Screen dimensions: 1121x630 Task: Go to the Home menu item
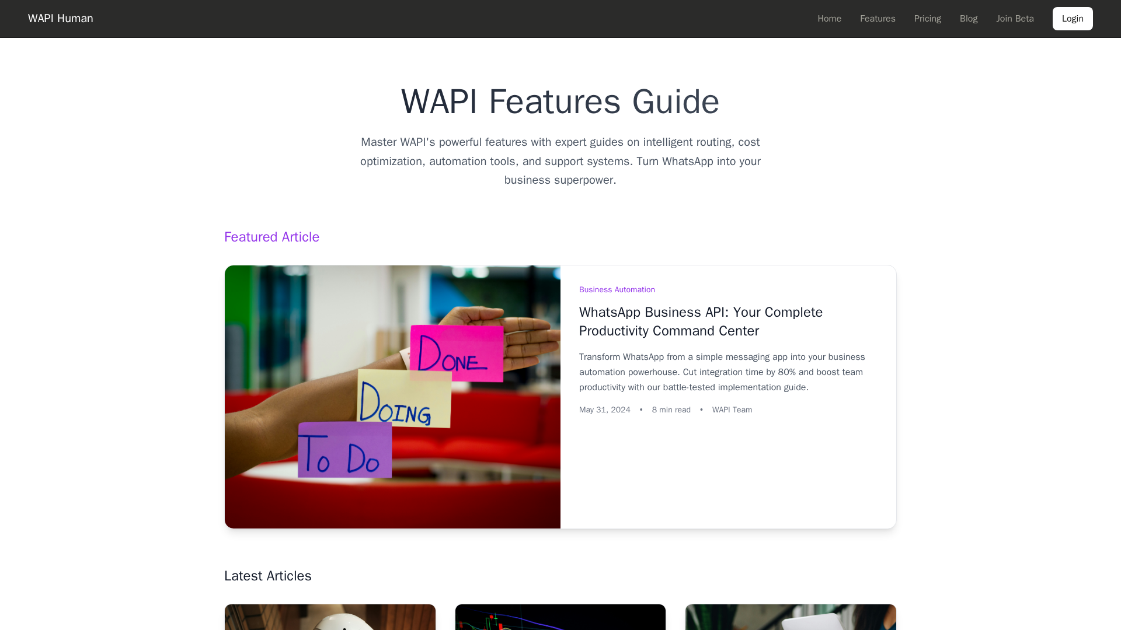pyautogui.click(x=829, y=19)
